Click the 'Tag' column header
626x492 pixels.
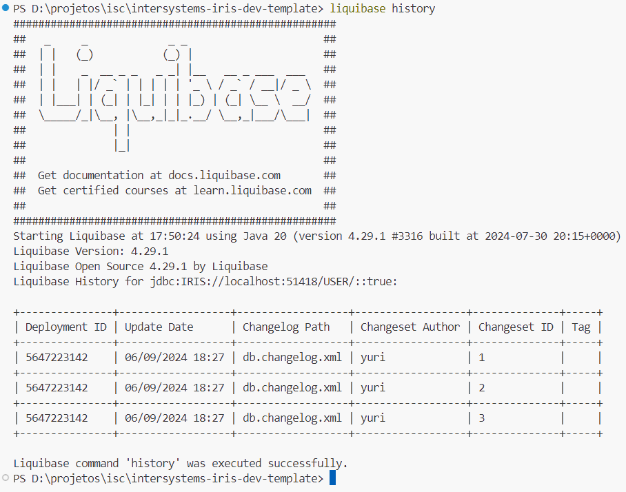click(581, 327)
